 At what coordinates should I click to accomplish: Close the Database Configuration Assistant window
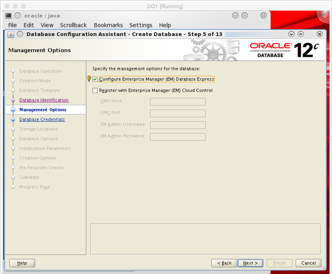coord(319,34)
